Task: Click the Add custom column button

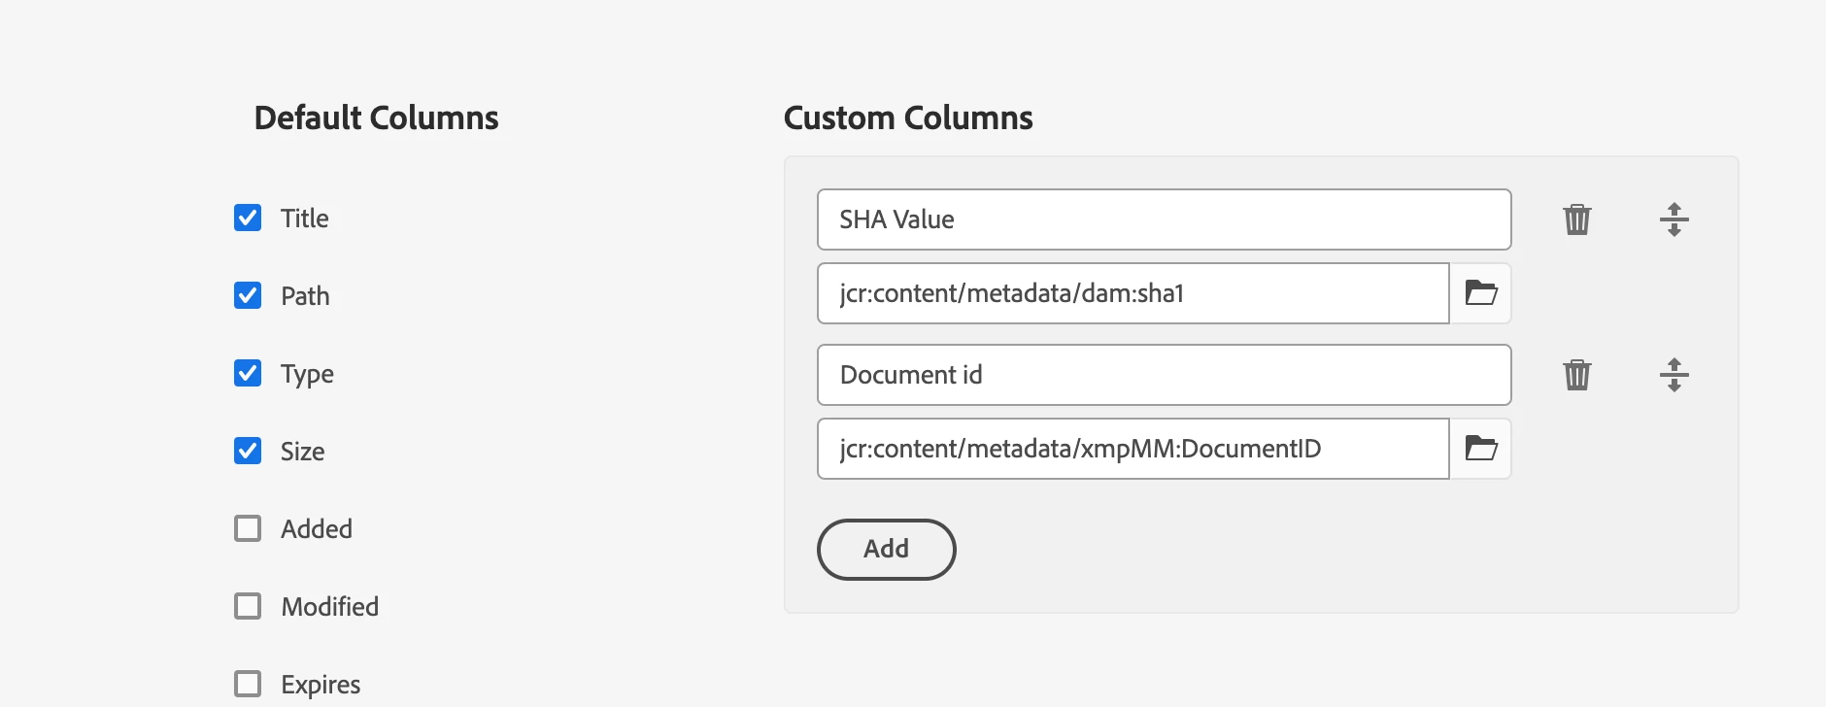Action: coord(886,550)
